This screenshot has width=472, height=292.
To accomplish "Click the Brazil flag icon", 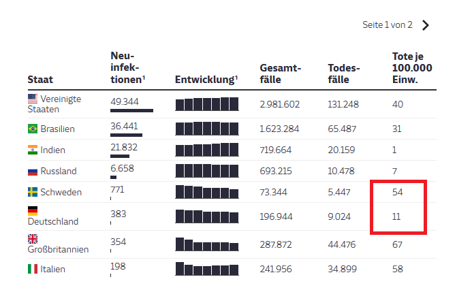I will pyautogui.click(x=33, y=129).
